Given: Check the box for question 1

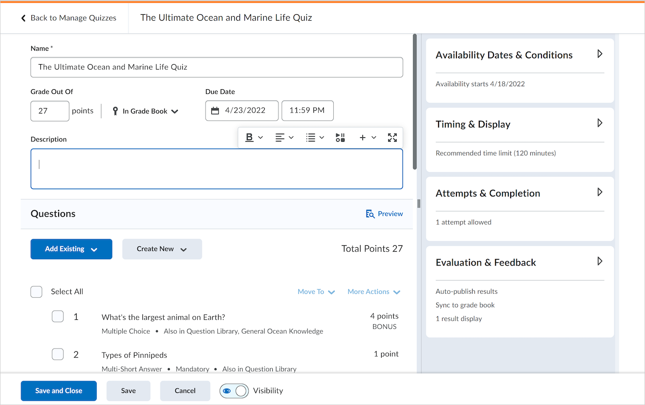Looking at the screenshot, I should 58,317.
